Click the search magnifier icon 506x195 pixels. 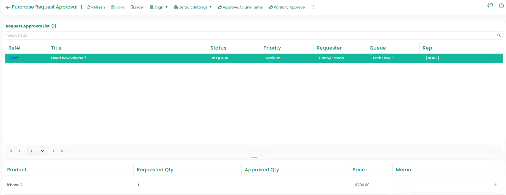tap(499, 35)
